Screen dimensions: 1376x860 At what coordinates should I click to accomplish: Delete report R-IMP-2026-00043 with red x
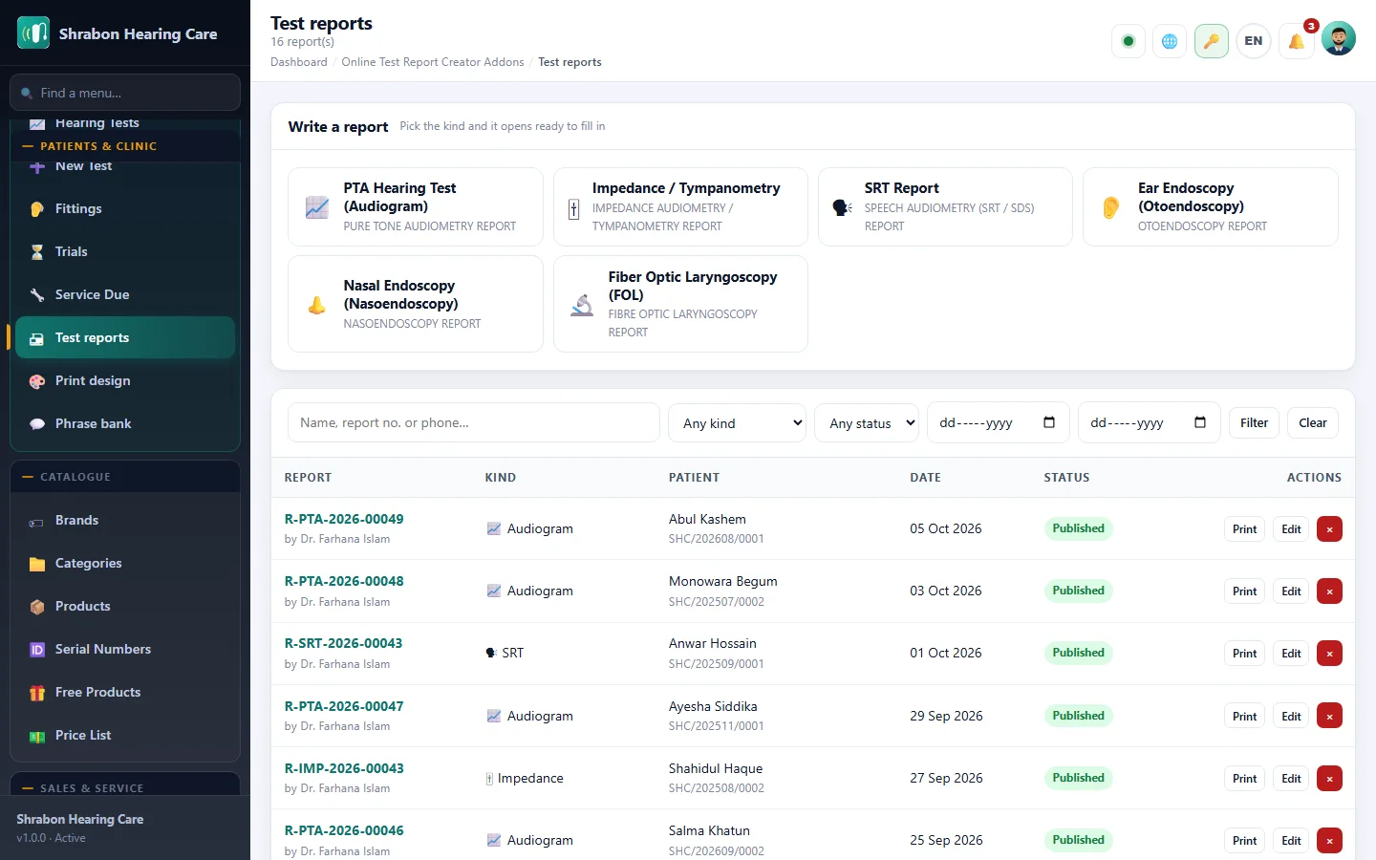tap(1329, 779)
